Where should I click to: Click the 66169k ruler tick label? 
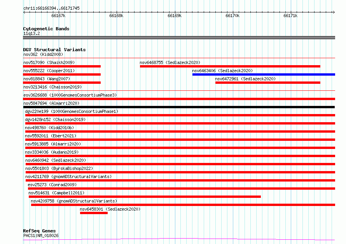[x=175, y=16]
